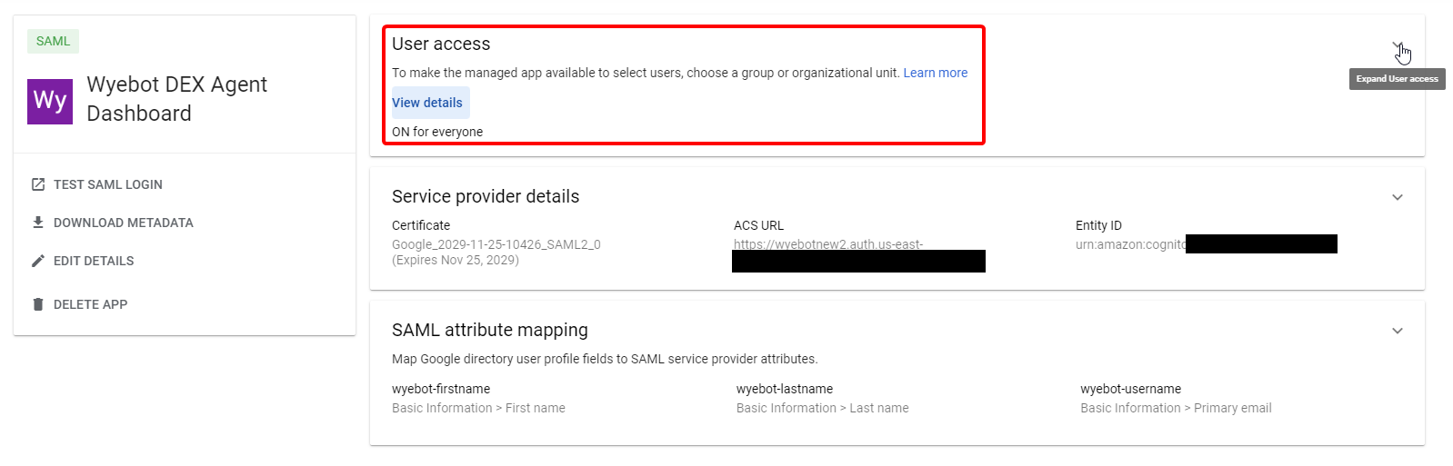Click the purple Wy app logo
1453x466 pixels.
[50, 100]
